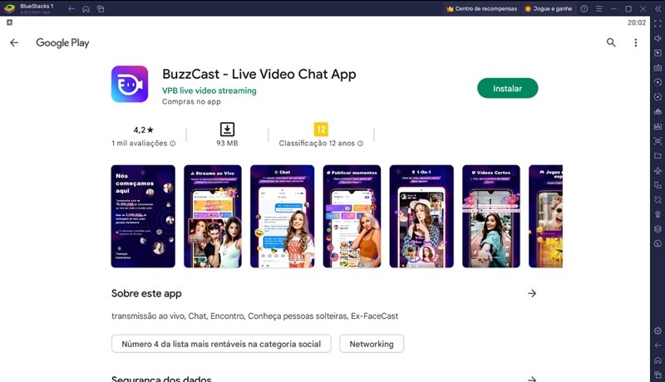Open the three-dot more options menu
The image size is (665, 382).
(635, 43)
